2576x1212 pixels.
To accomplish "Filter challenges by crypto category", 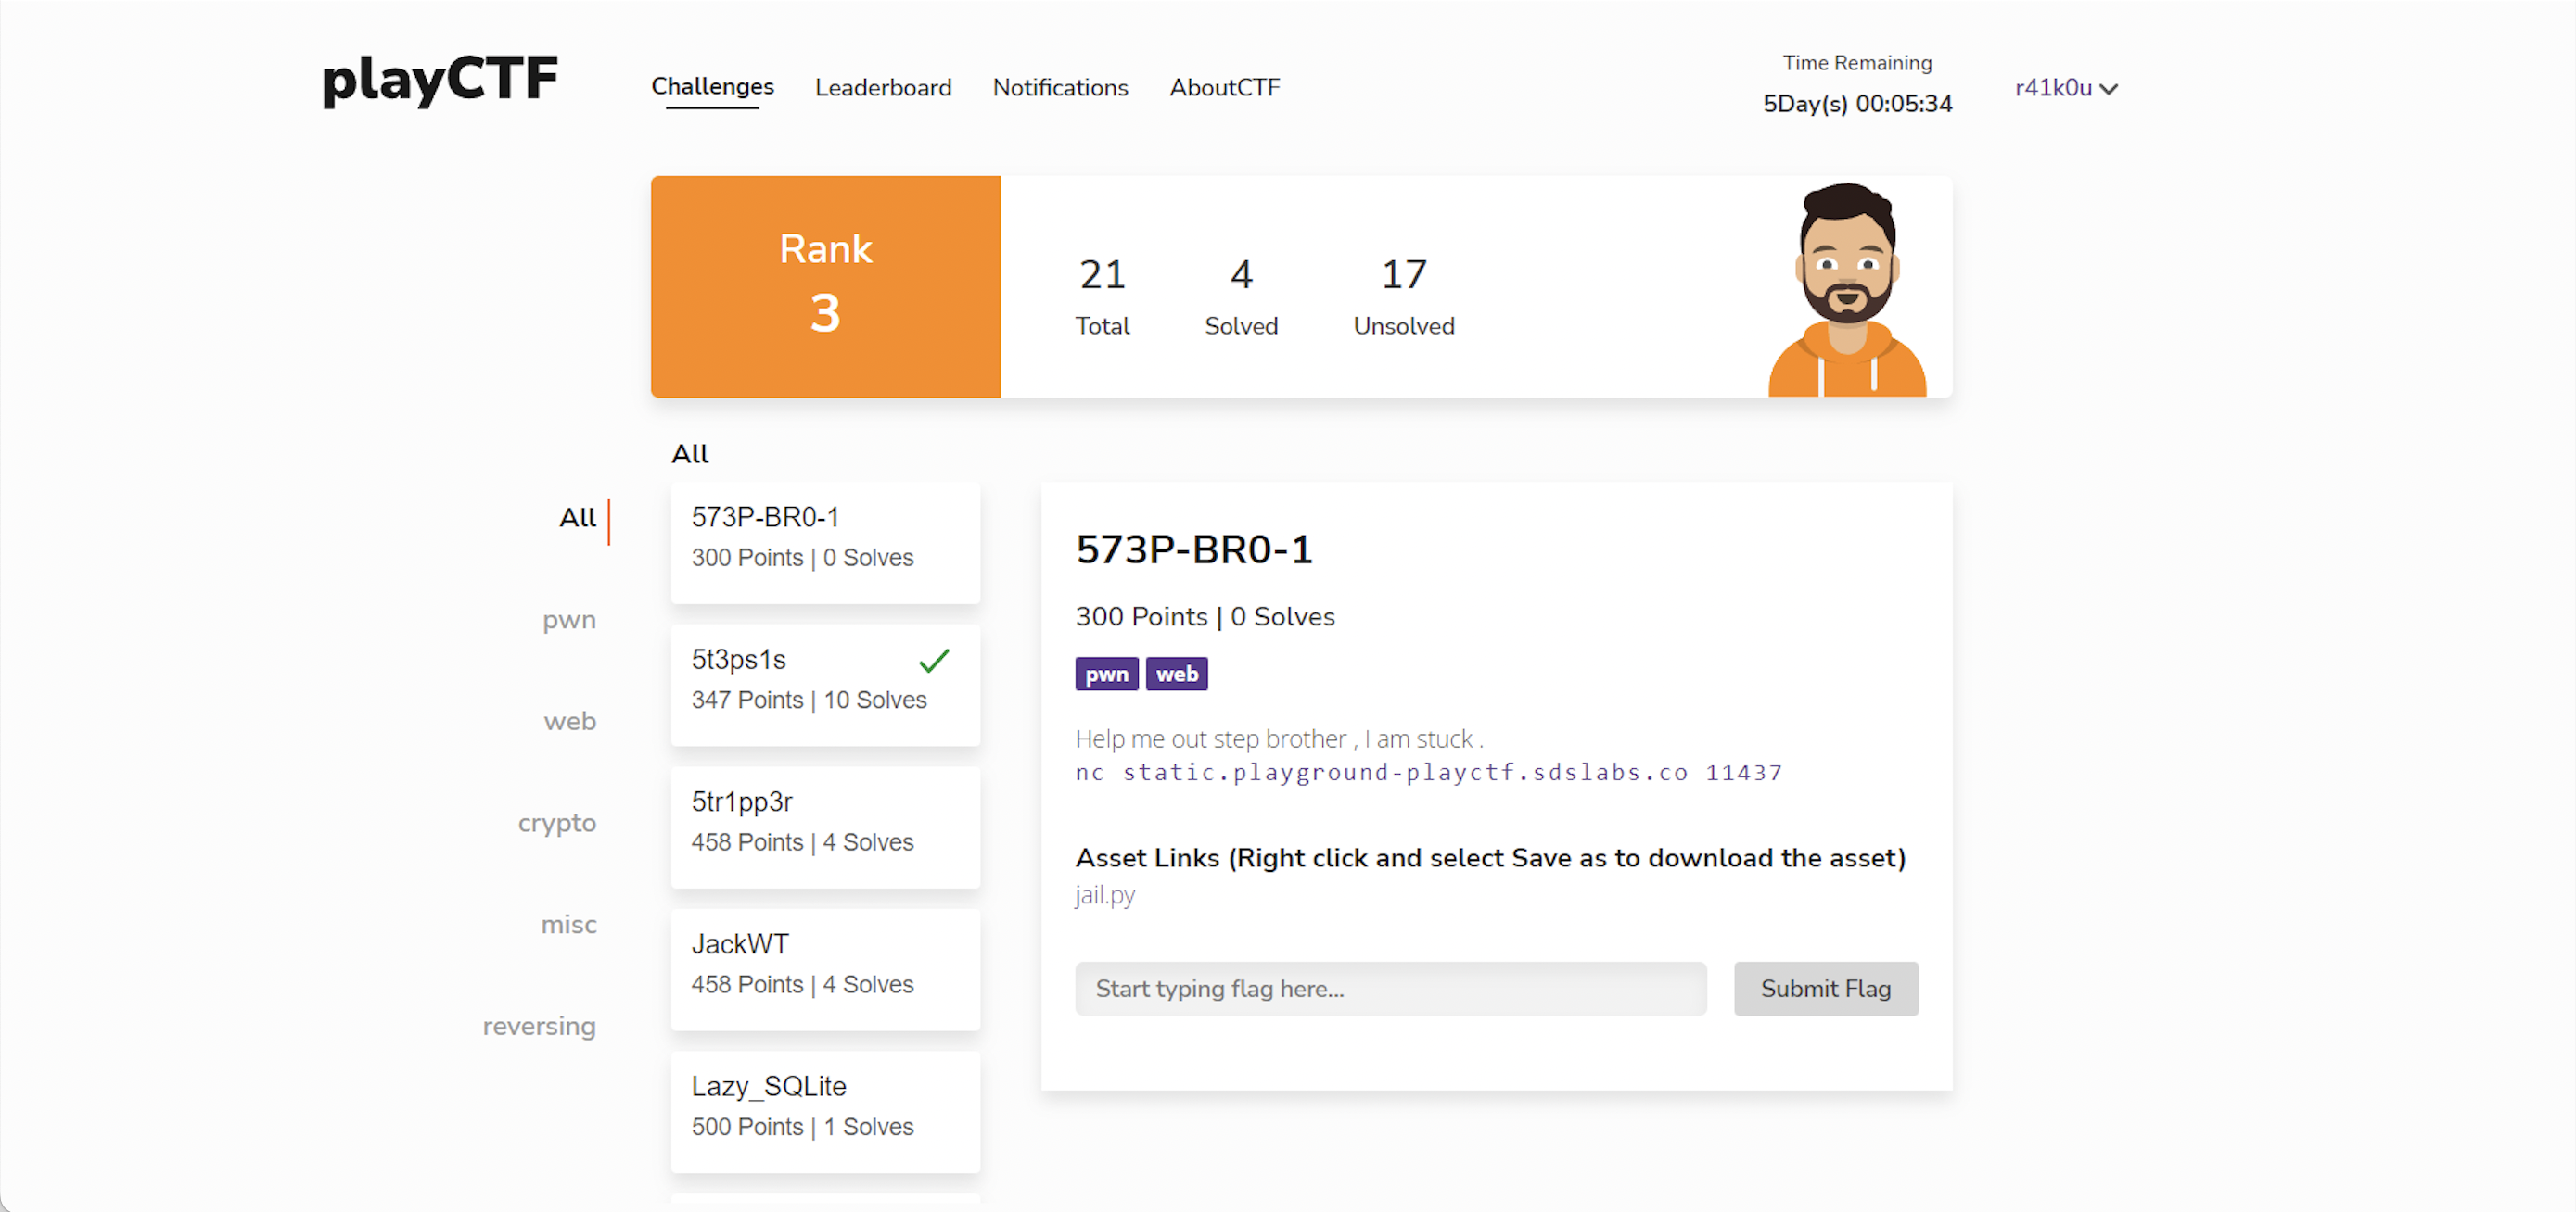I will click(557, 824).
